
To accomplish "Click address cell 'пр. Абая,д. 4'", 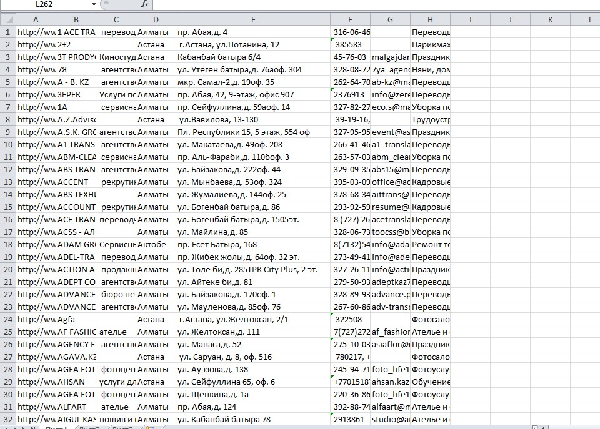I will click(x=253, y=32).
